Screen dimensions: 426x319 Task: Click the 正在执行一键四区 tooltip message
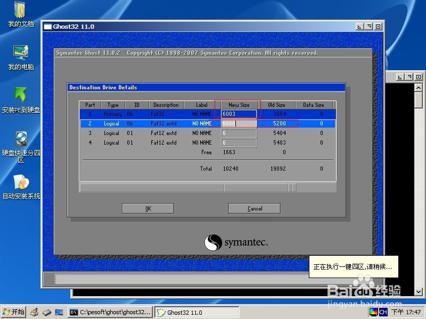354,267
